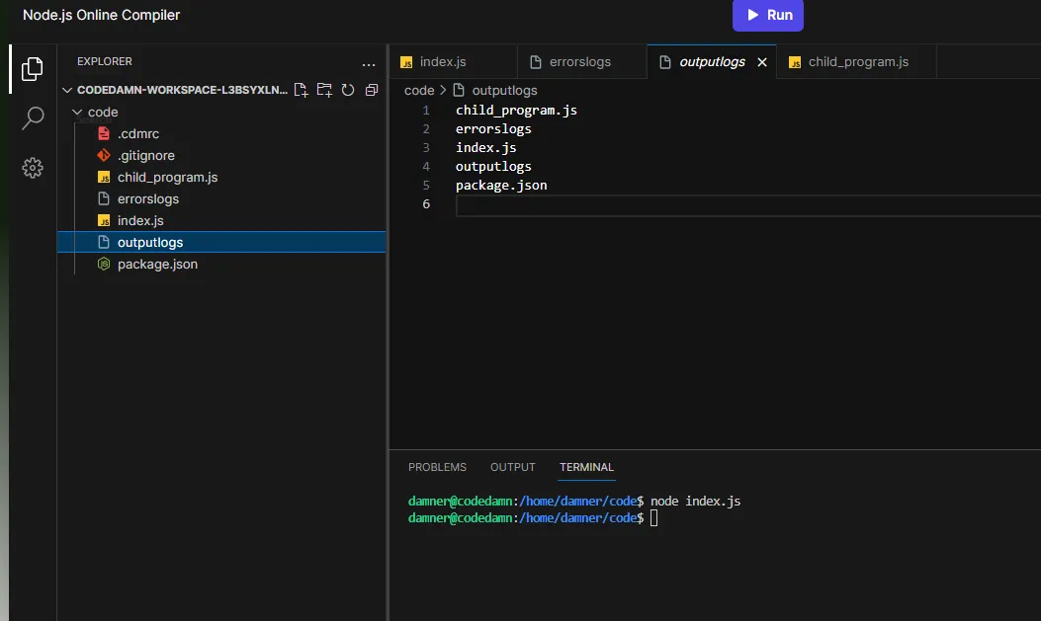The width and height of the screenshot is (1041, 621).
Task: Click the EXPLORER panel heading
Action: (105, 61)
